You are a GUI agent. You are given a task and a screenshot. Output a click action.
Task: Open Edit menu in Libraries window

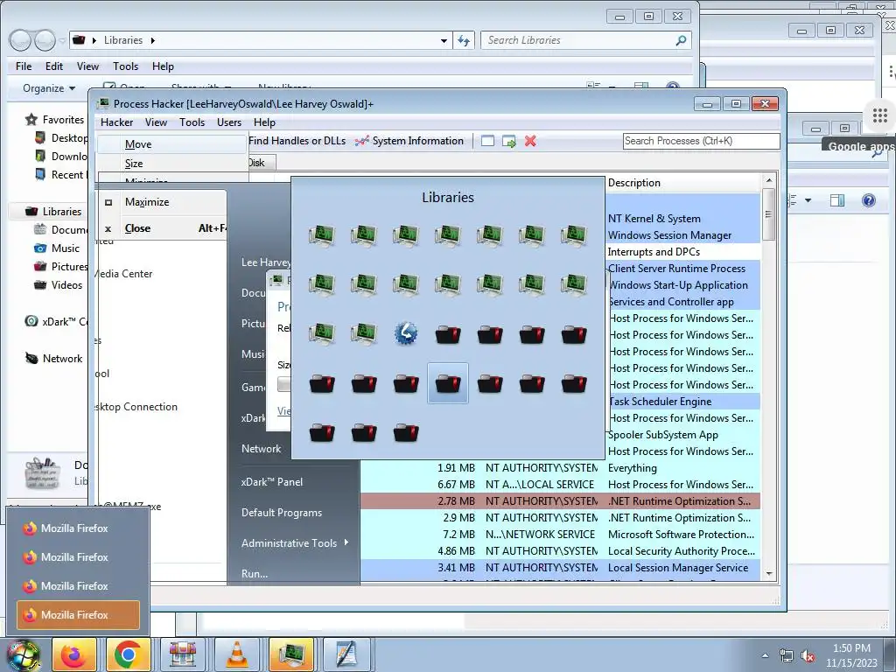pos(54,66)
